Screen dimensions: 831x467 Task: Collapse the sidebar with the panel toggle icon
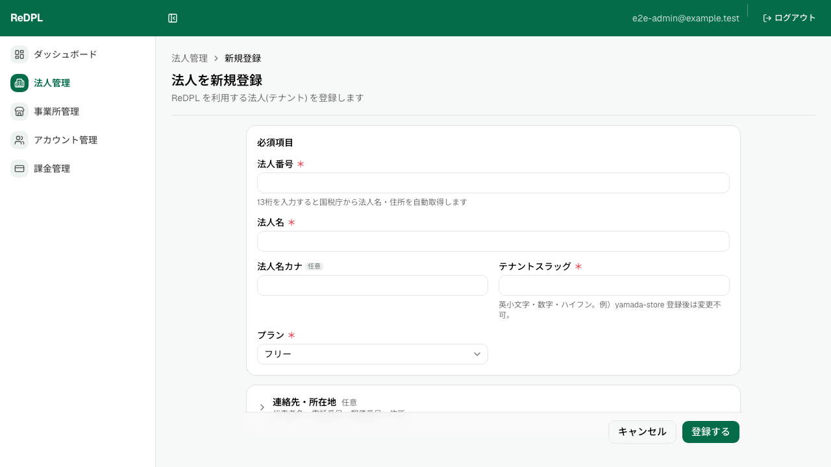click(x=173, y=18)
